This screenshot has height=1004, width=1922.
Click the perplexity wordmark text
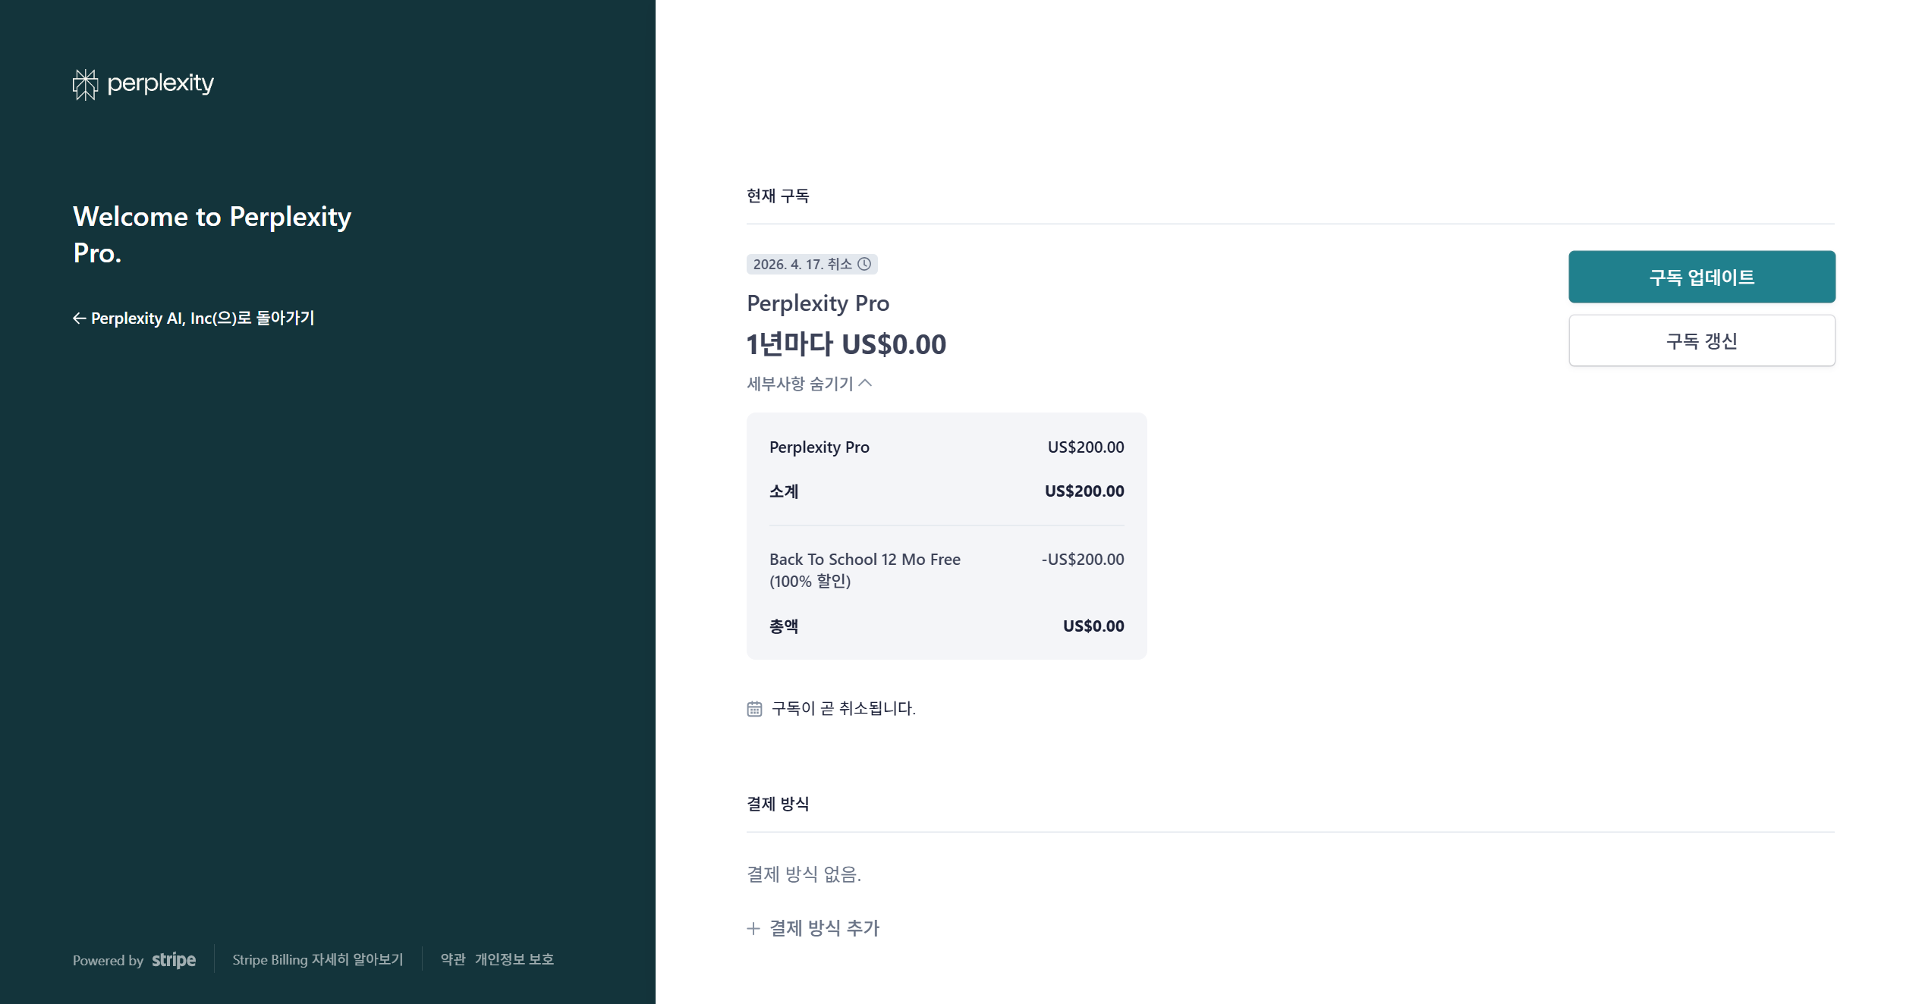[x=160, y=83]
